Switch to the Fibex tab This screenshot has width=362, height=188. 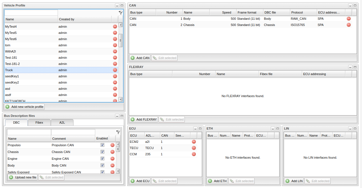39,123
